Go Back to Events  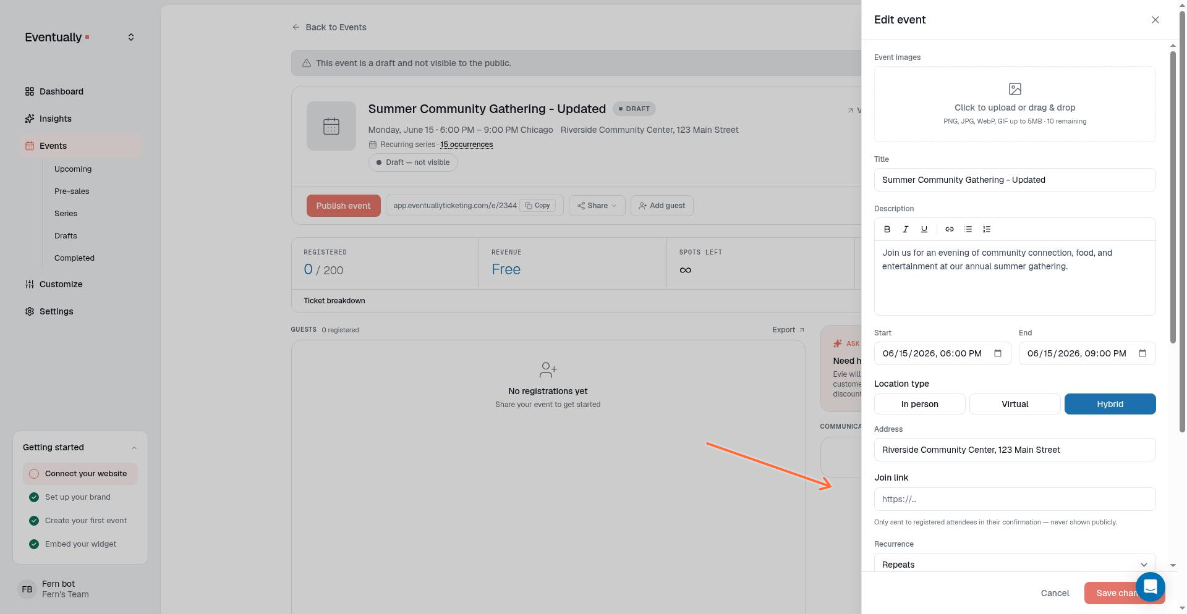pyautogui.click(x=329, y=27)
